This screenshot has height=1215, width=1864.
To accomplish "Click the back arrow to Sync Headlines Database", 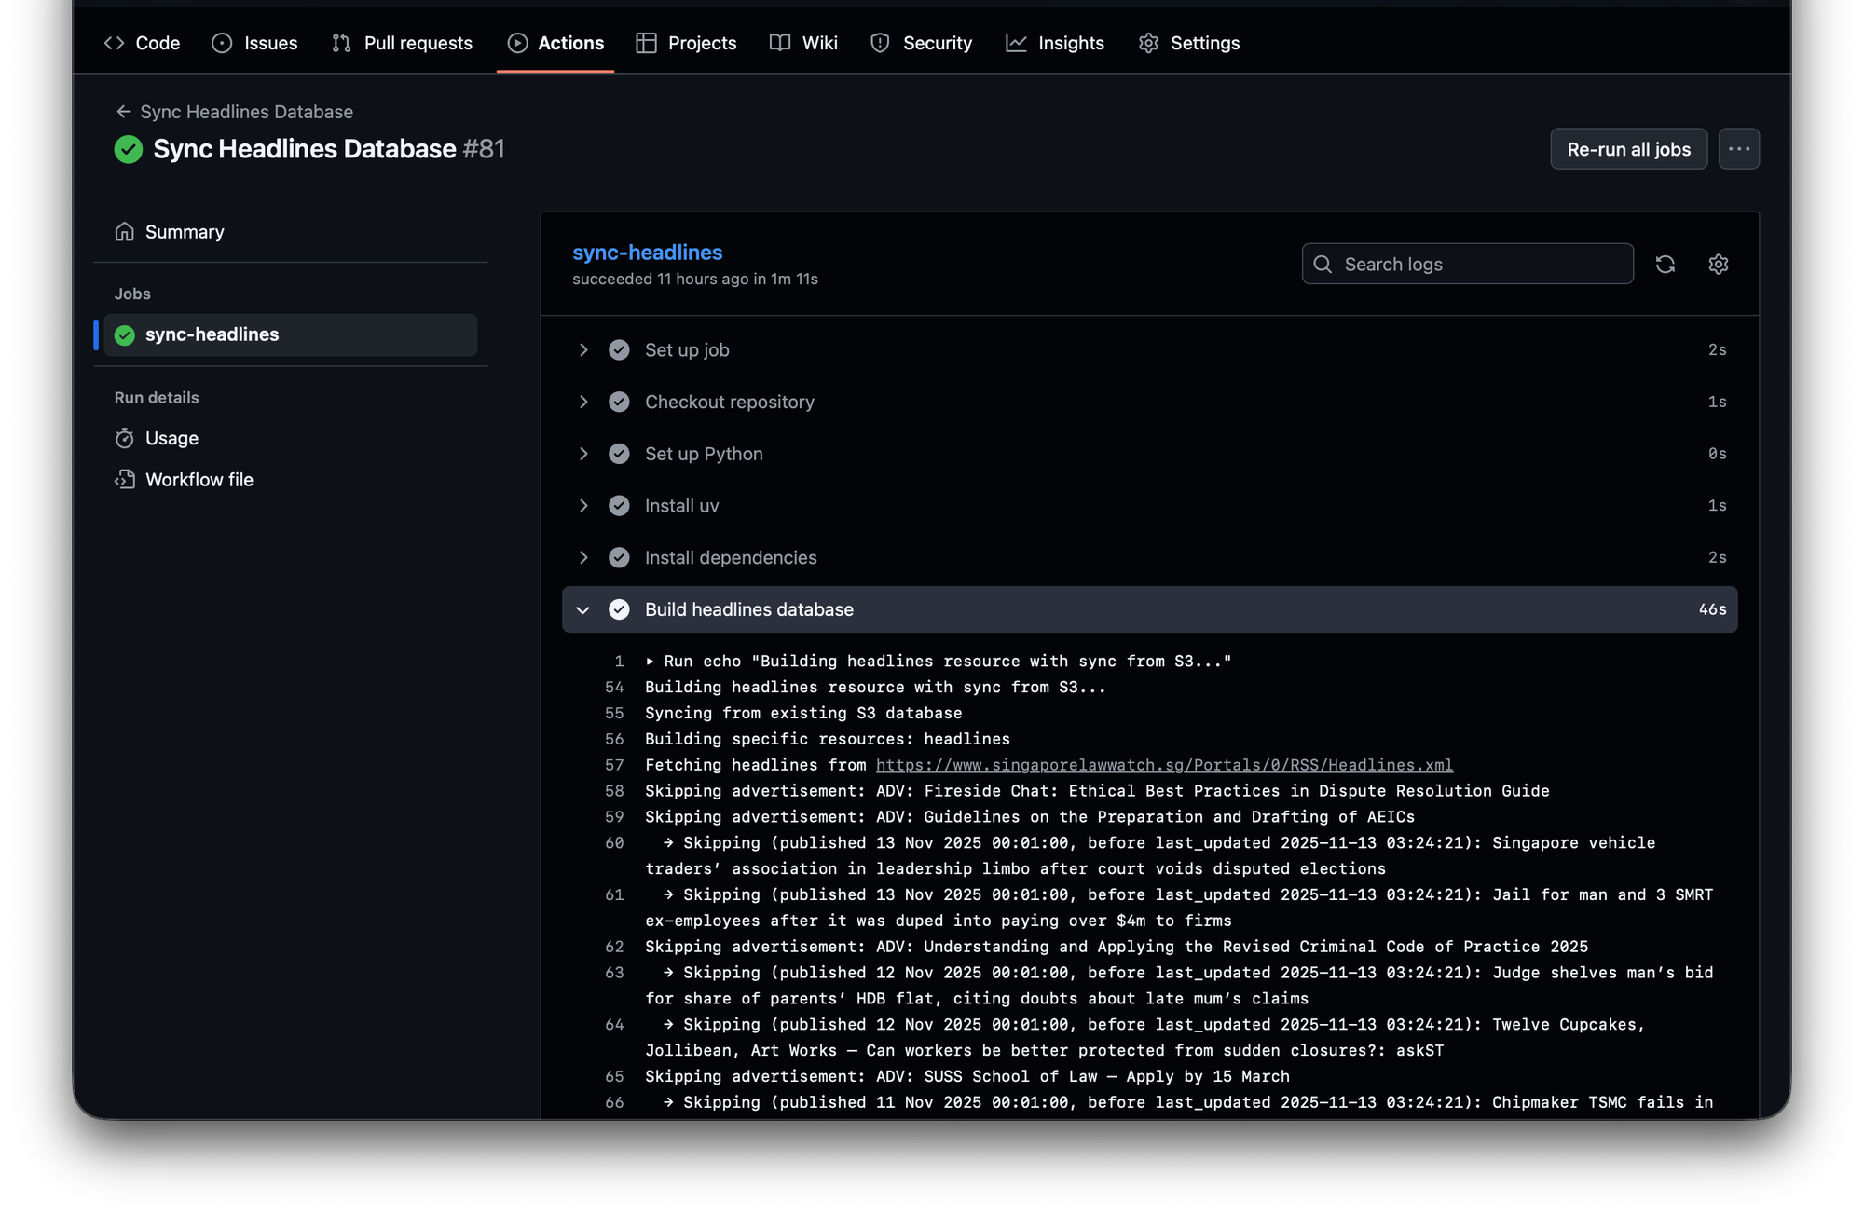I will [123, 112].
